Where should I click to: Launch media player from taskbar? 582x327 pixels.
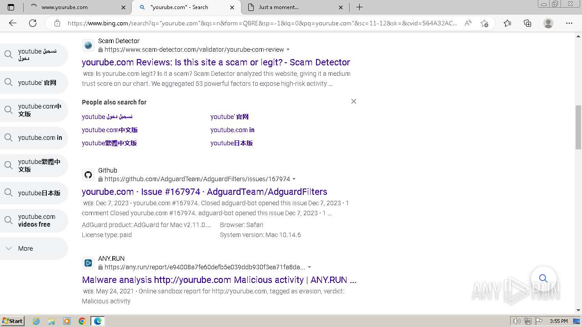point(67,321)
